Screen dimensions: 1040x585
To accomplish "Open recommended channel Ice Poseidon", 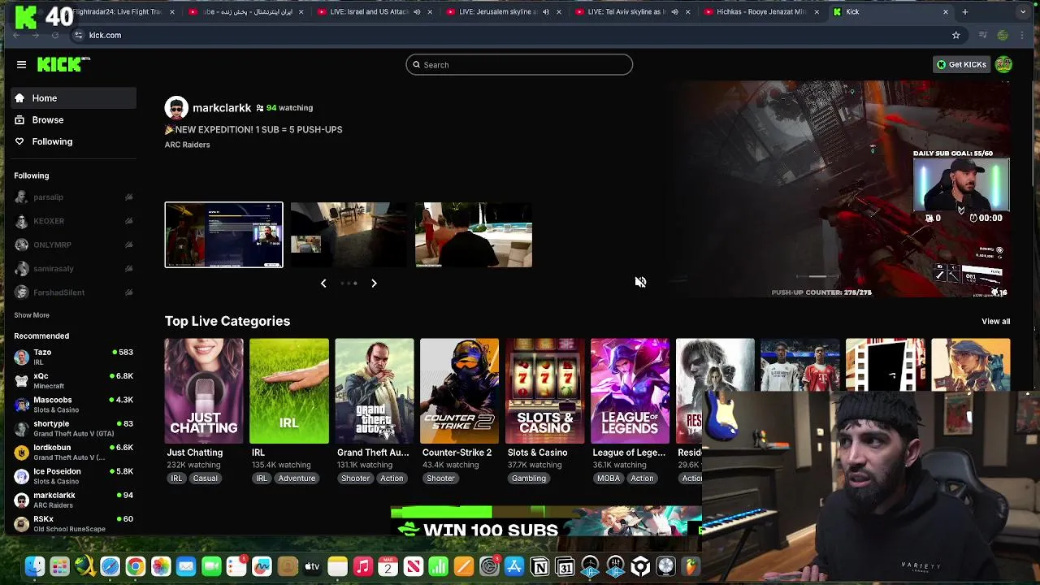I will 73,476.
